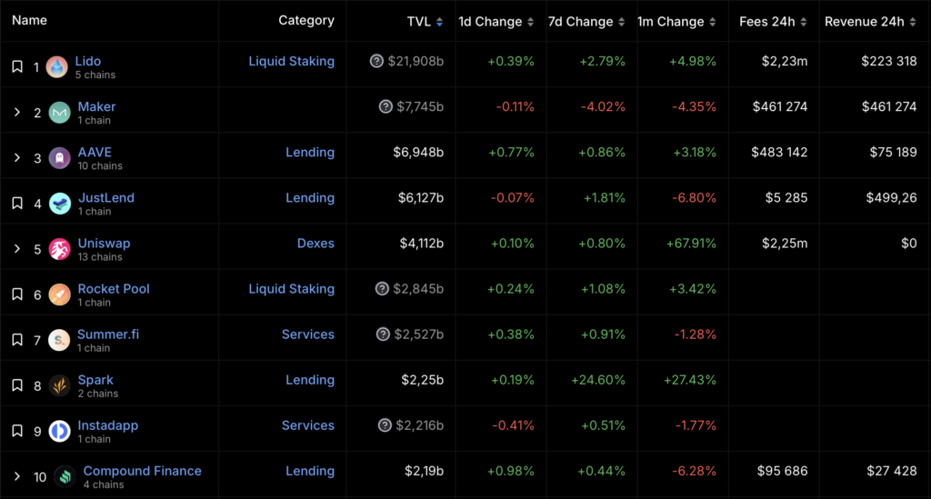931x499 pixels.
Task: Click the Maker protocol logo icon
Action: [59, 113]
